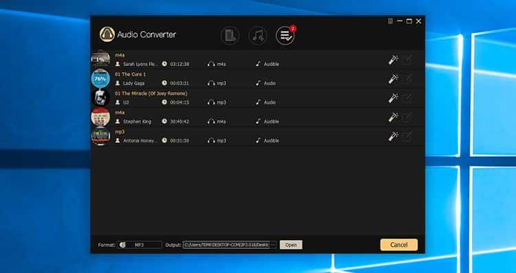Cancel the conversion with the Cancel button

[399, 245]
